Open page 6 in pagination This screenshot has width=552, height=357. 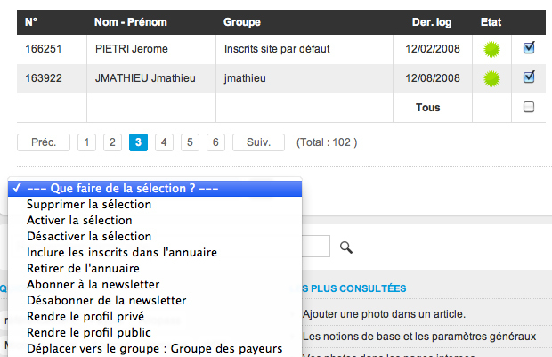pos(215,142)
